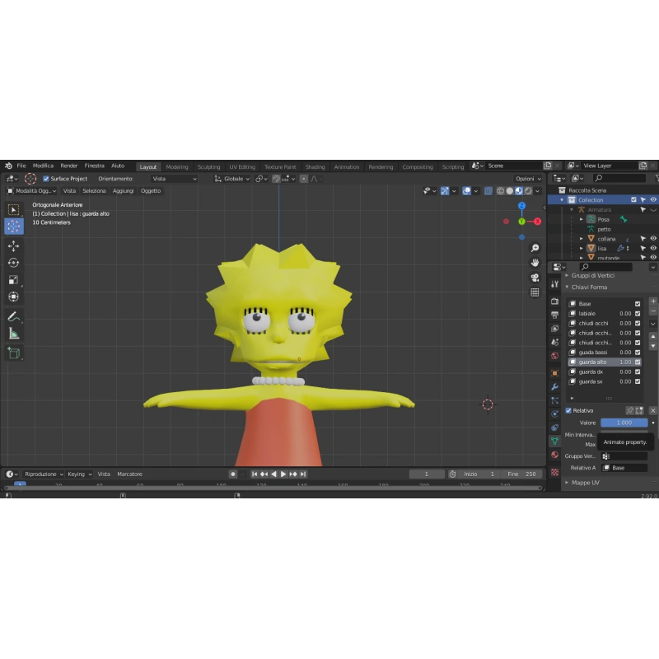
Task: Open the Modalità Oggetto mode dropdown
Action: click(31, 191)
